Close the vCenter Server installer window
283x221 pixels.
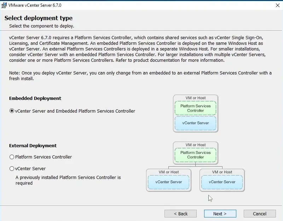(x=278, y=5)
